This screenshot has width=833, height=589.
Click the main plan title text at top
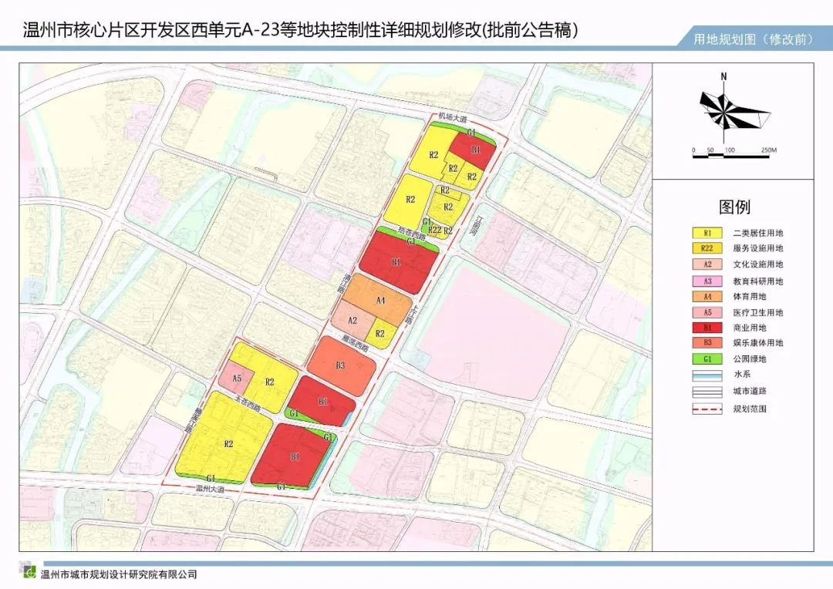click(300, 30)
